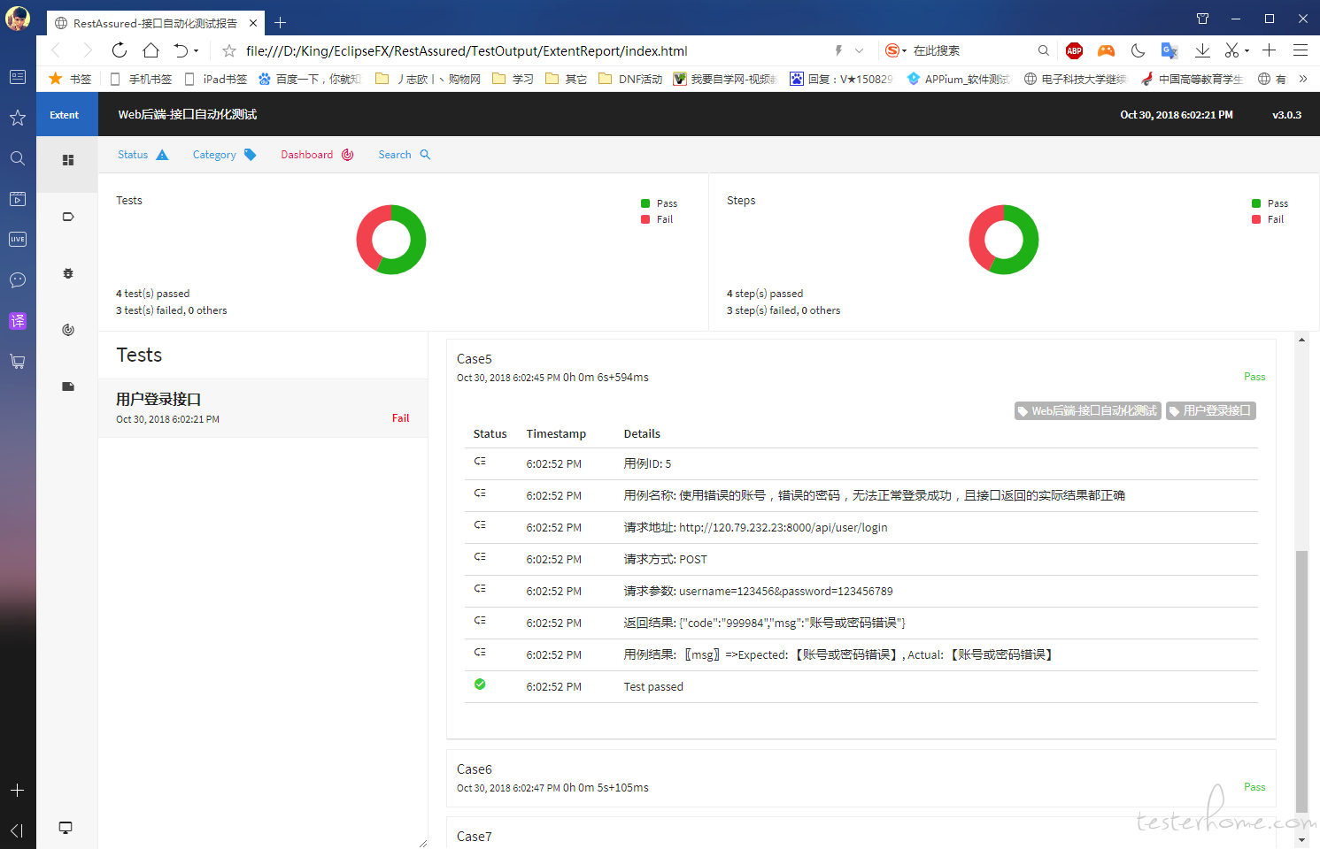Toggle night mode moon icon
The width and height of the screenshot is (1320, 849).
[x=1138, y=51]
